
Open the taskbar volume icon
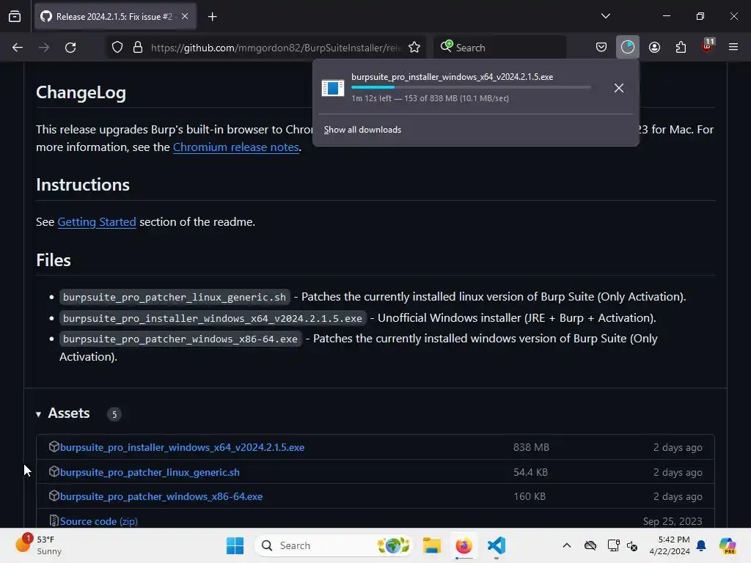point(632,545)
